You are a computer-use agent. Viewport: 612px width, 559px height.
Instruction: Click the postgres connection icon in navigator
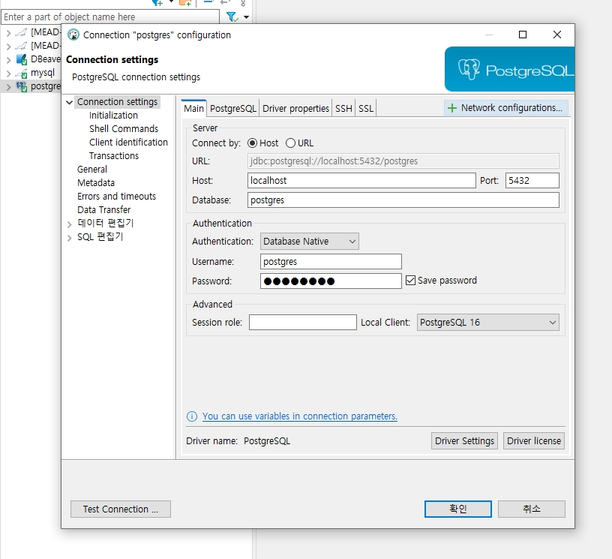(x=21, y=86)
